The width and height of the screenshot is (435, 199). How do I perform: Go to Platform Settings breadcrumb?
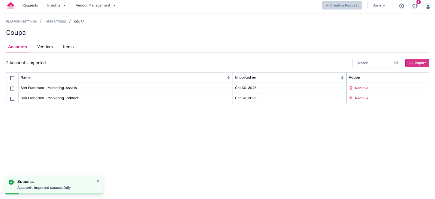point(21,22)
